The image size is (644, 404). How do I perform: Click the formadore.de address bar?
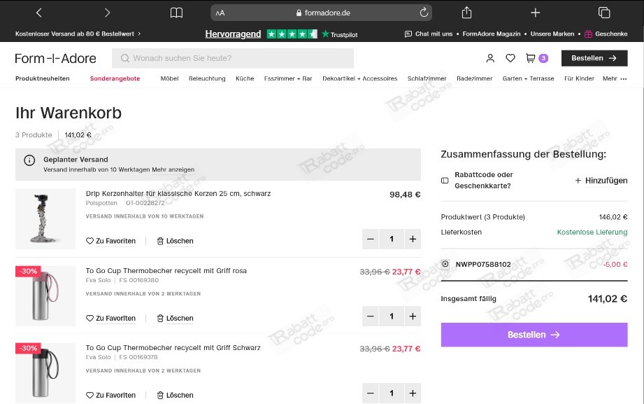click(x=321, y=13)
